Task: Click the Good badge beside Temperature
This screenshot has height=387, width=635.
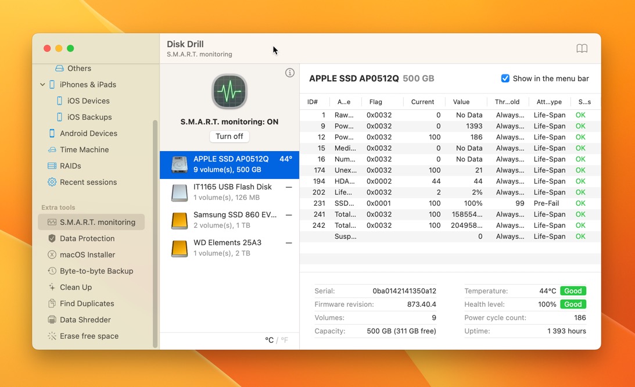Action: coord(573,291)
